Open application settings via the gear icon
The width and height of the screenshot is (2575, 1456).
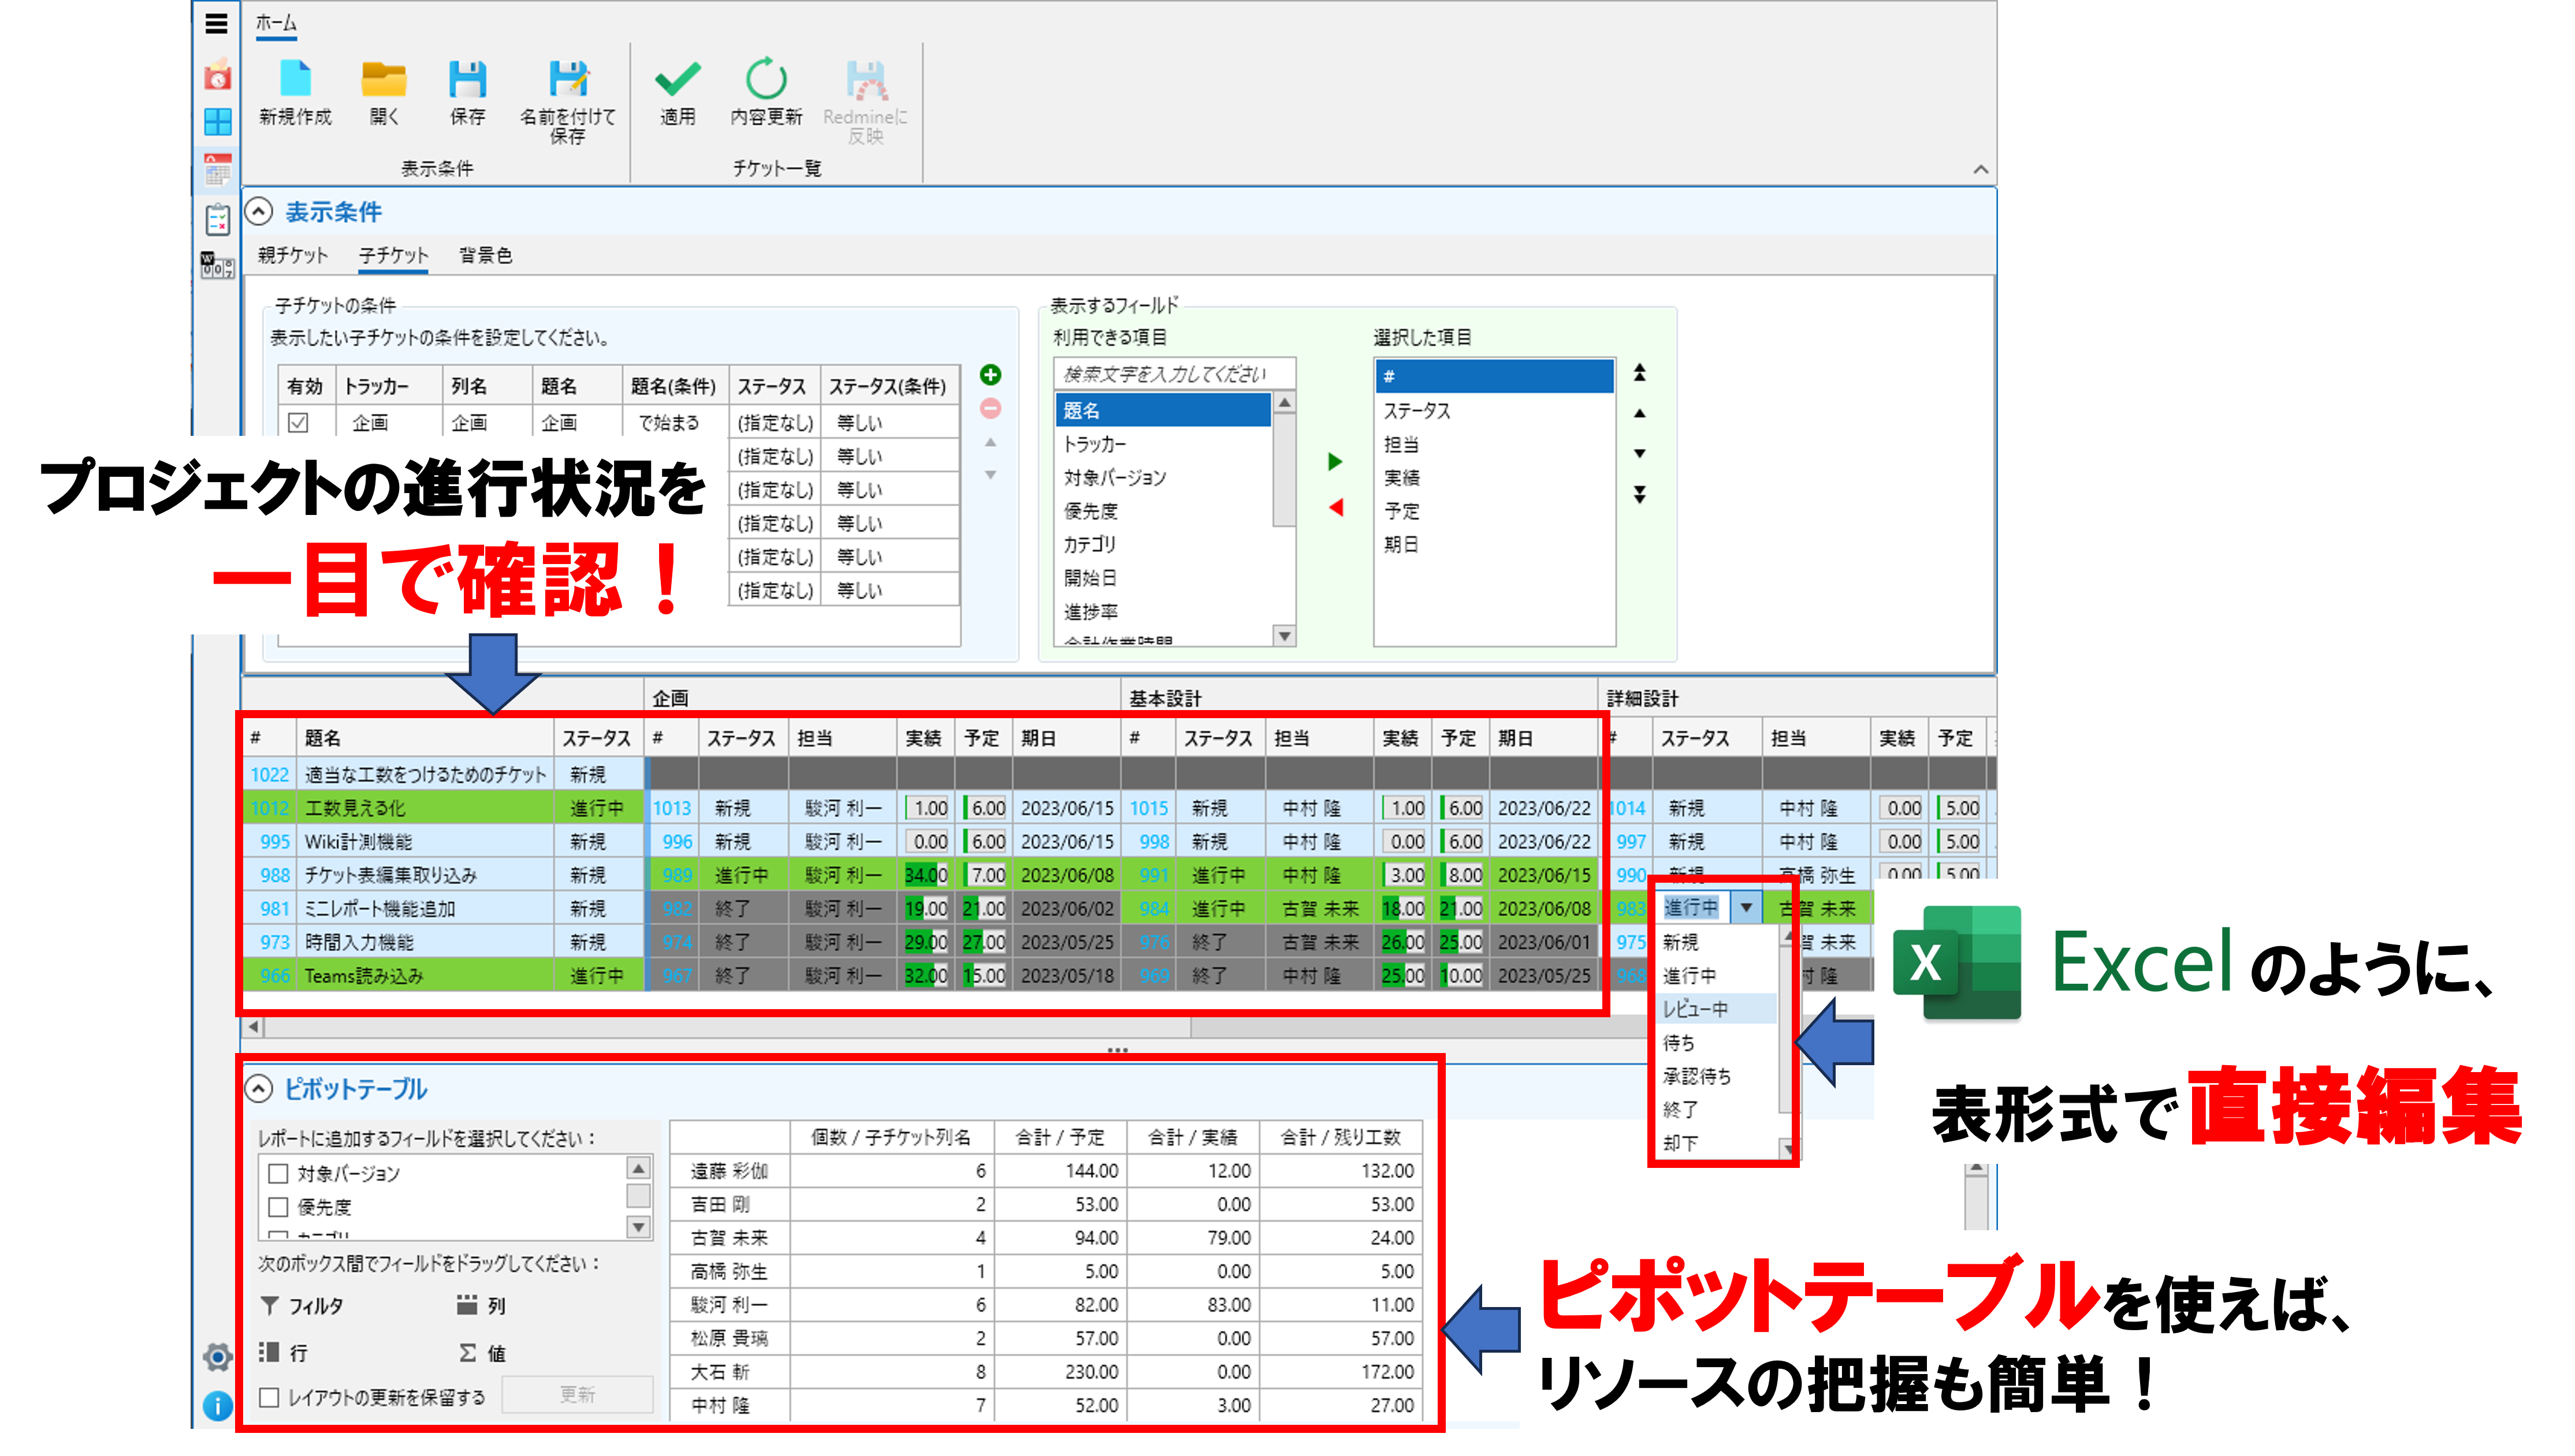click(216, 1356)
